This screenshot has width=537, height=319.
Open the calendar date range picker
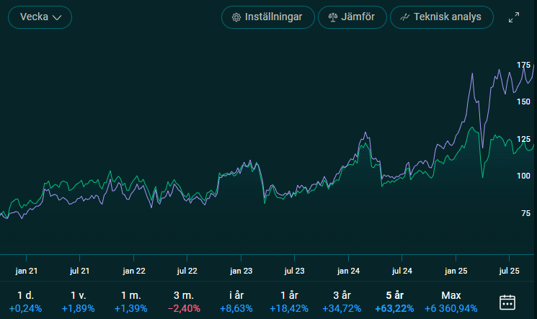pos(507,302)
